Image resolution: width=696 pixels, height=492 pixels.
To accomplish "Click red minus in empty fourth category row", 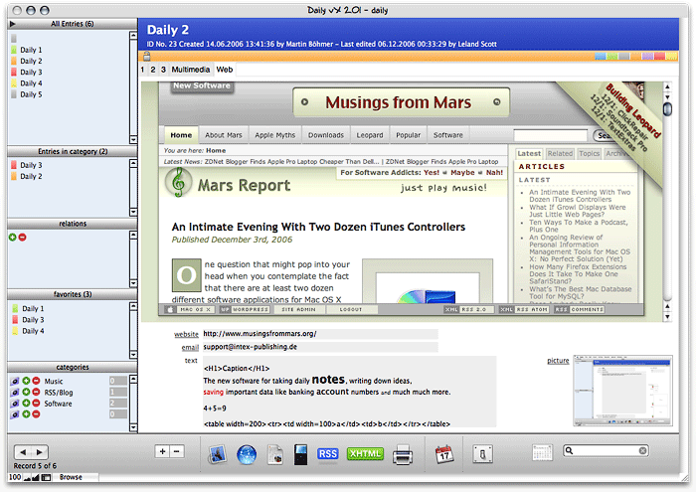I will point(36,413).
